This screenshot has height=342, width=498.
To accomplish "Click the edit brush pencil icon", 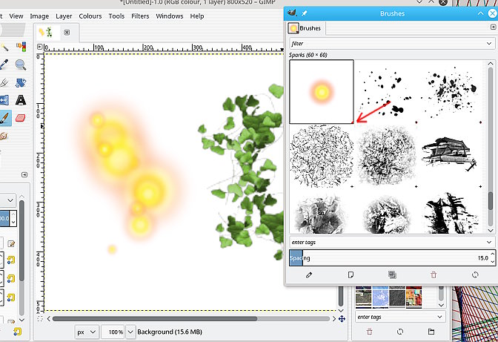I will pos(309,274).
